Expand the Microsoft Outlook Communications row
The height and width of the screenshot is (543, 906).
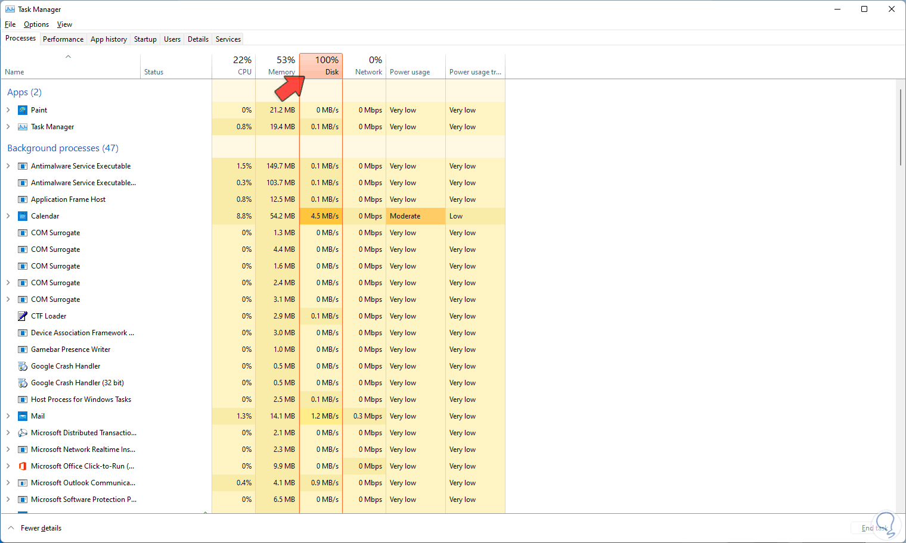(8, 483)
